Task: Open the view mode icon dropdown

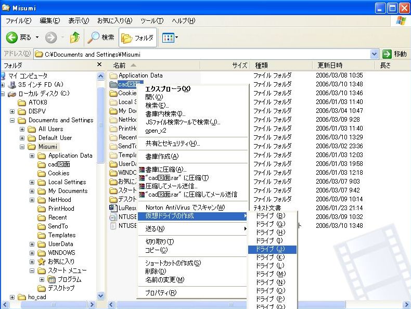Action: click(x=170, y=38)
